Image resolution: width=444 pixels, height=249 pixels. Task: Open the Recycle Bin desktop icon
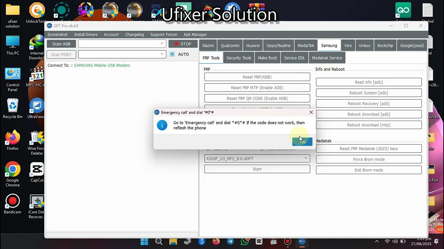click(x=12, y=109)
